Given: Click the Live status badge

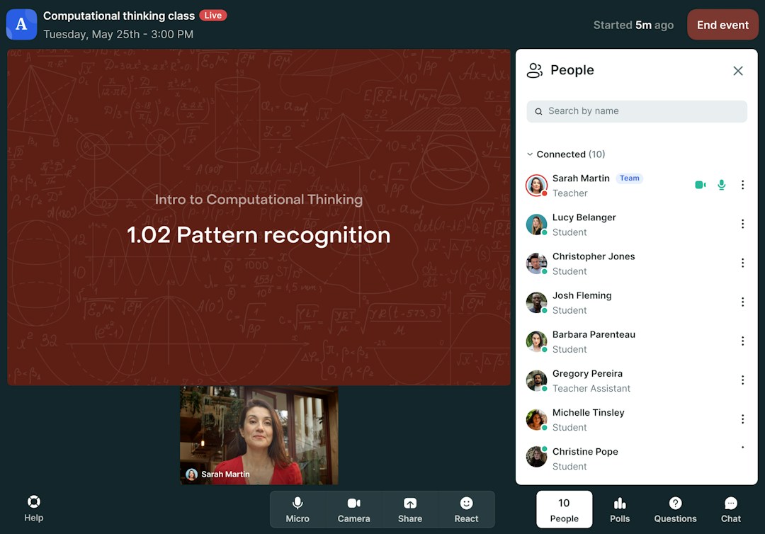Looking at the screenshot, I should [x=212, y=16].
